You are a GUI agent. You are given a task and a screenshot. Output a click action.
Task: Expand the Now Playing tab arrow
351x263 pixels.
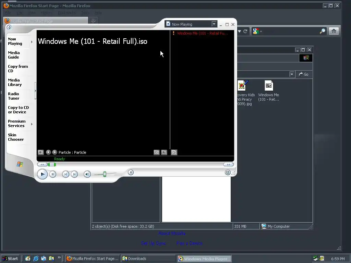point(32,42)
